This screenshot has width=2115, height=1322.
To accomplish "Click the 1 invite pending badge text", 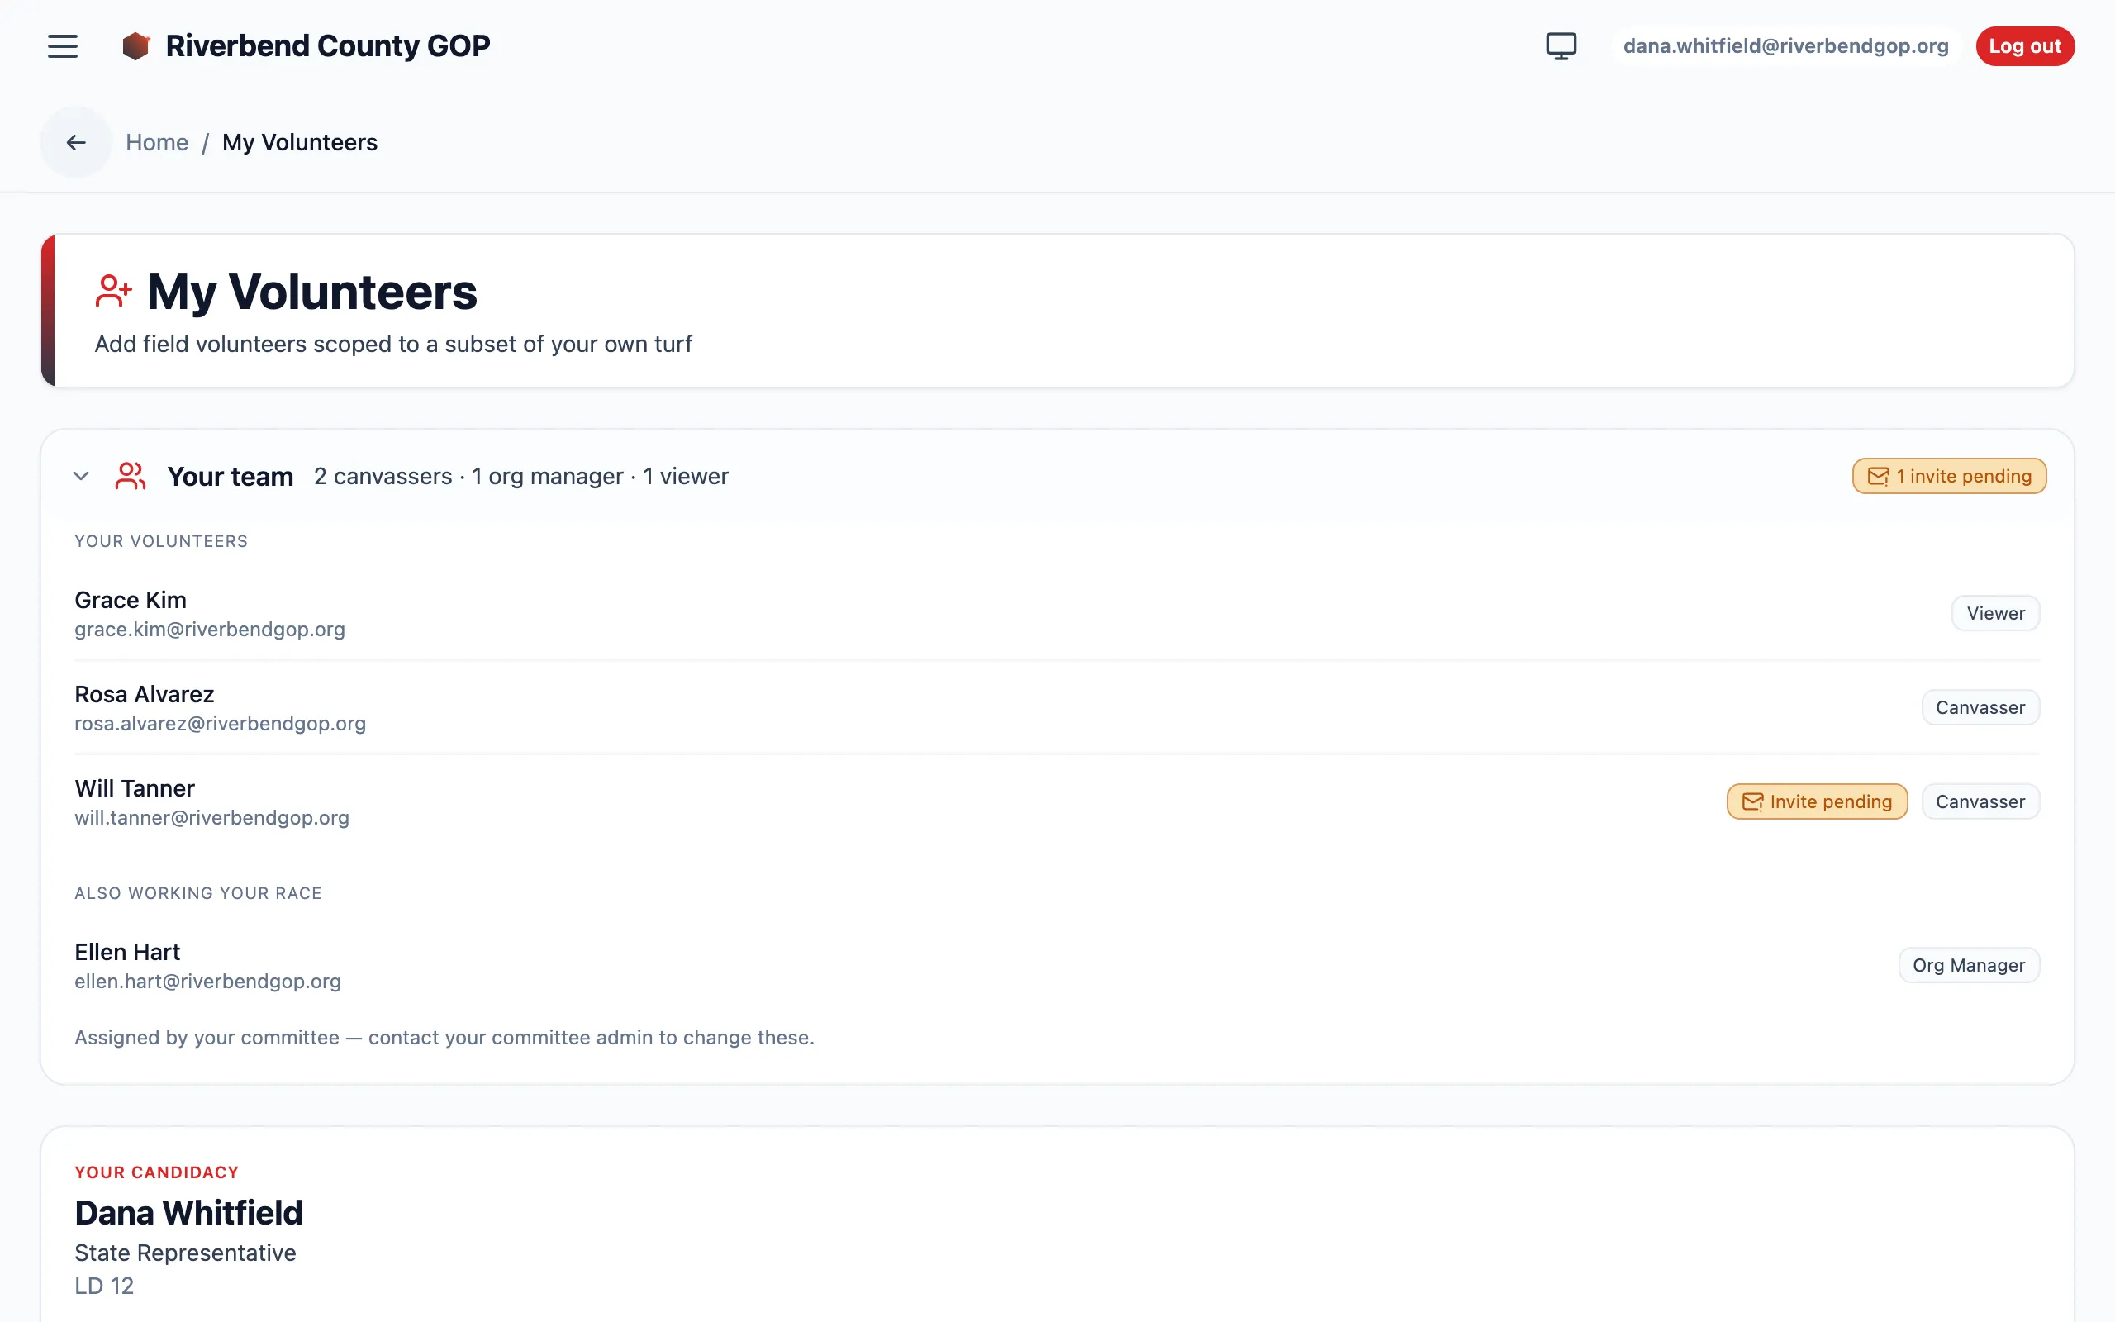I will (x=1963, y=477).
